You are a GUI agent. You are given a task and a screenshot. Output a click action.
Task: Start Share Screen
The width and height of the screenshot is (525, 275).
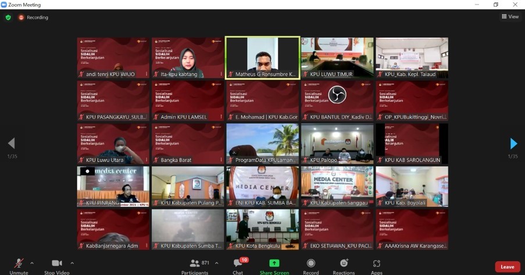[x=274, y=265]
